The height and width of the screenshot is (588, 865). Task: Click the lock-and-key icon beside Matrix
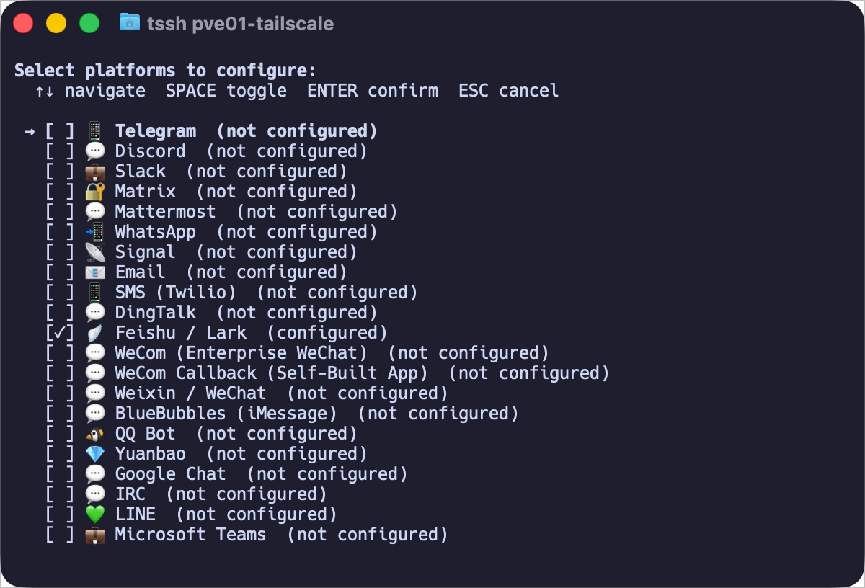point(95,192)
